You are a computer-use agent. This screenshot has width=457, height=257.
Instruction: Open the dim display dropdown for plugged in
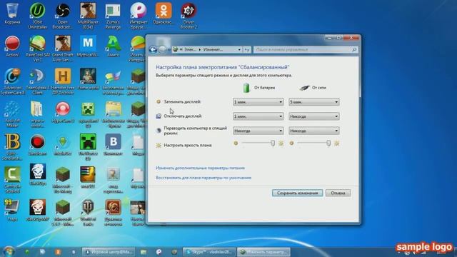[314, 102]
